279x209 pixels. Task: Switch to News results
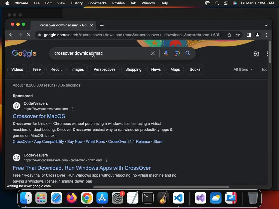click(x=156, y=69)
